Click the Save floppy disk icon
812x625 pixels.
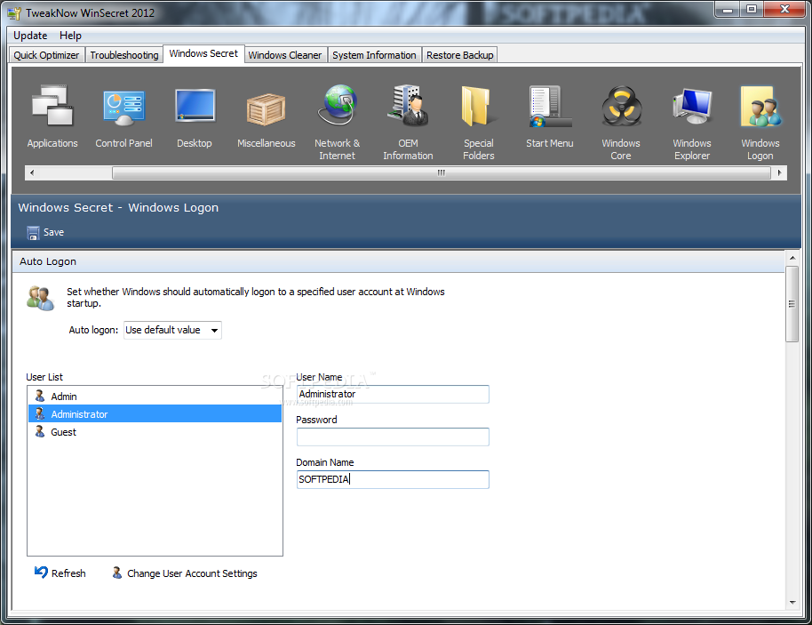click(x=33, y=233)
